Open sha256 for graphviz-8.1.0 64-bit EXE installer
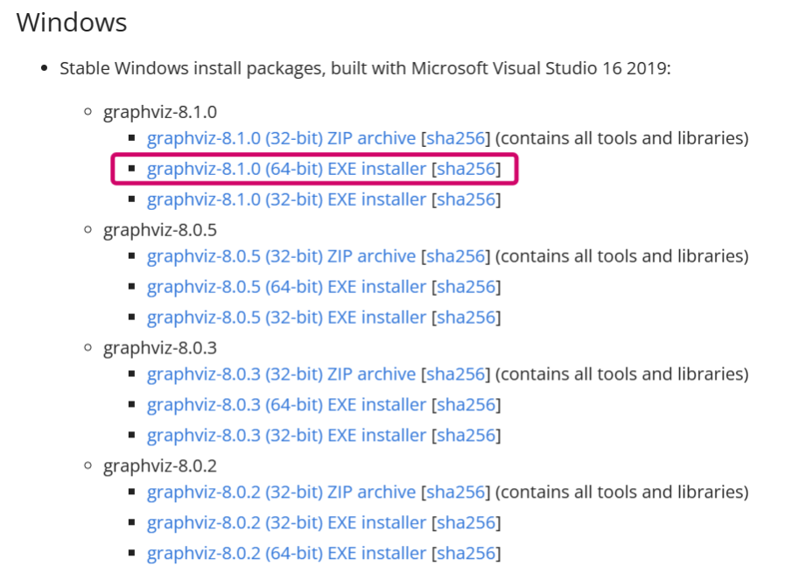Image resolution: width=792 pixels, height=573 pixels. click(x=466, y=169)
